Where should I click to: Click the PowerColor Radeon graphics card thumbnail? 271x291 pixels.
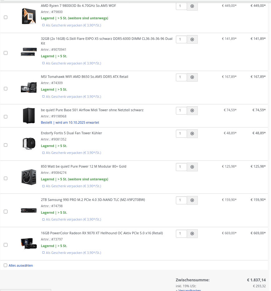coord(29,244)
